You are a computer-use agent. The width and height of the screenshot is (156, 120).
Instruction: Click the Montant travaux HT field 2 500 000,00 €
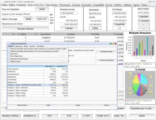69,13
